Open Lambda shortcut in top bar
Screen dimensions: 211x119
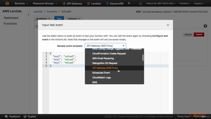94,4
